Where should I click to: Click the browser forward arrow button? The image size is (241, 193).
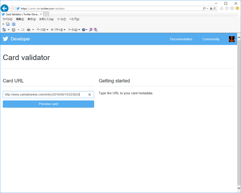coord(12,8)
